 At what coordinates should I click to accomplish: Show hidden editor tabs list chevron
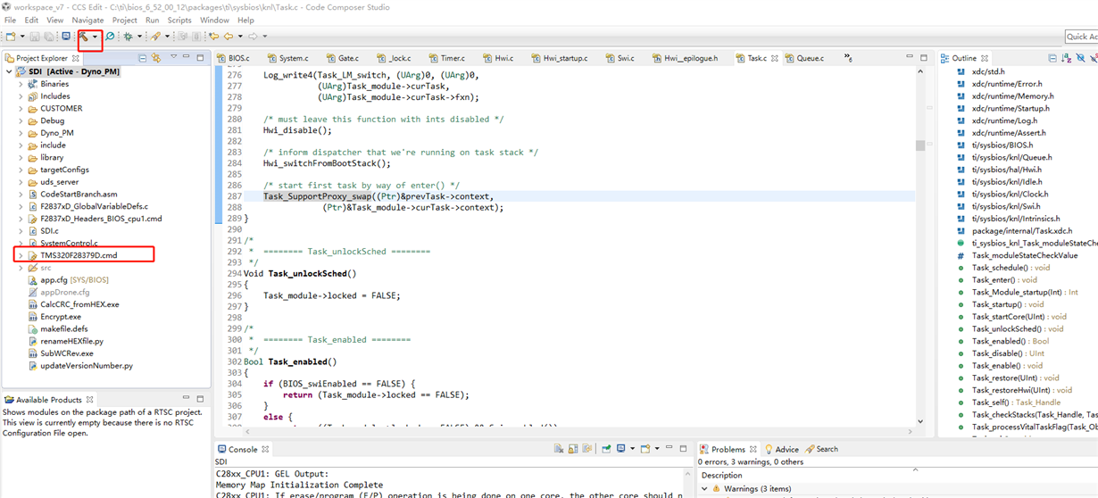coord(847,58)
